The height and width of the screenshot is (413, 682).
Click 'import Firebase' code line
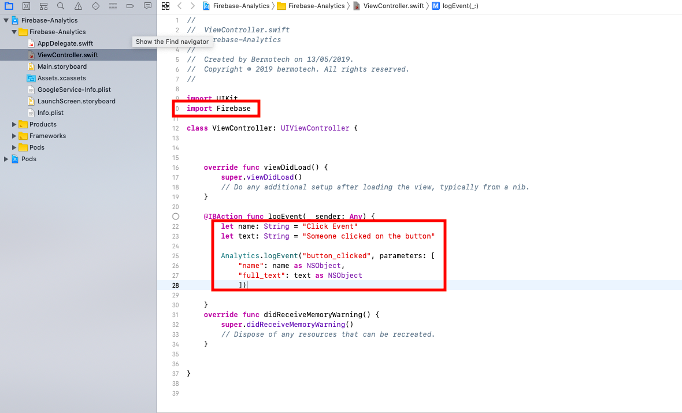(219, 109)
